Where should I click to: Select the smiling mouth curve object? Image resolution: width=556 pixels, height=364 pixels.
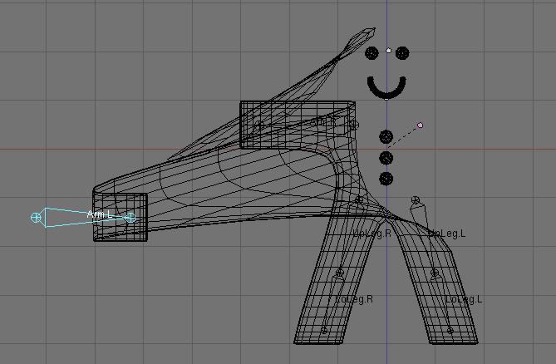click(386, 86)
